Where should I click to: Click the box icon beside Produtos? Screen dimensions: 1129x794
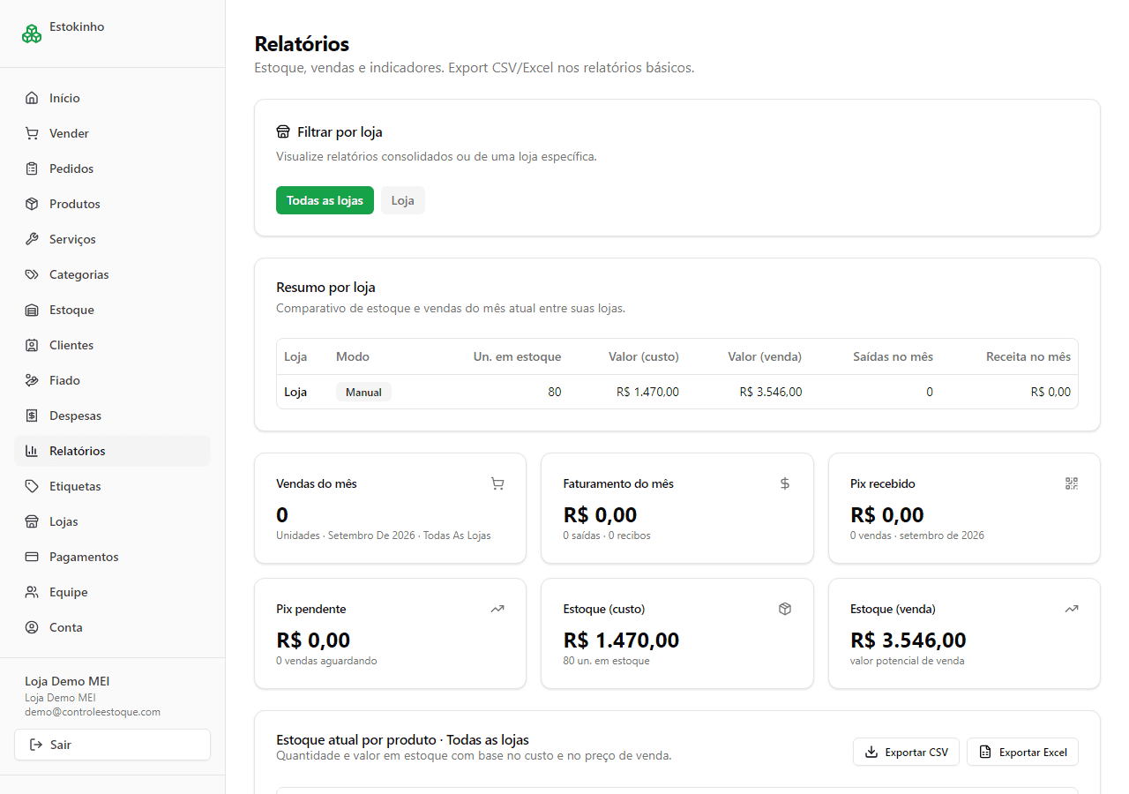32,204
